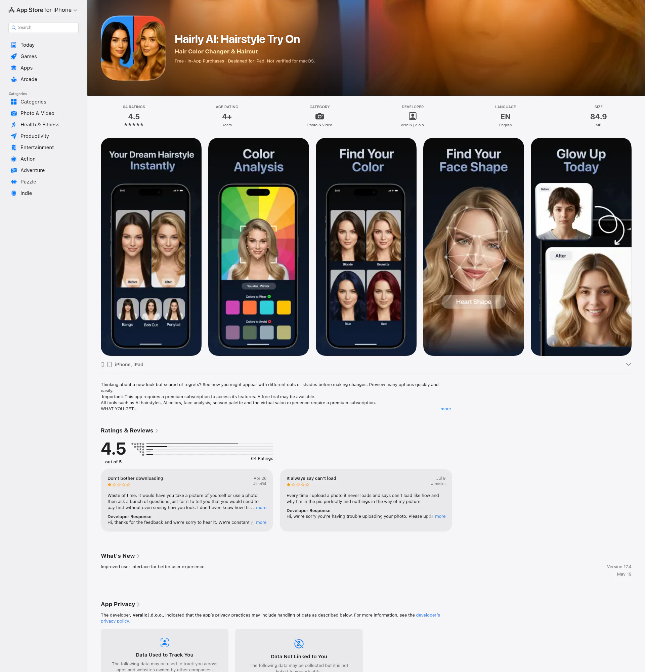Open the Health & Fitness runner icon
The width and height of the screenshot is (645, 672).
pyautogui.click(x=14, y=124)
